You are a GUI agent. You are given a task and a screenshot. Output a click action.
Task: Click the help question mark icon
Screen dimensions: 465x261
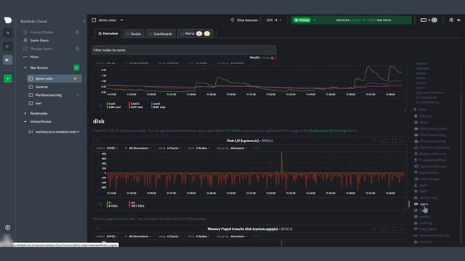click(x=8, y=227)
